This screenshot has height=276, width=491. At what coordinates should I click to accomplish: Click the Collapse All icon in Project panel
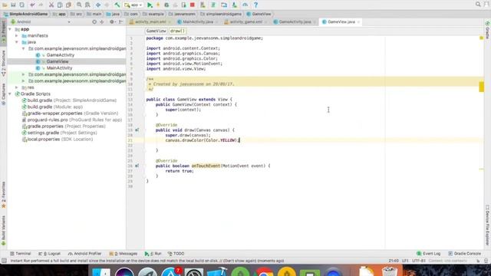102,22
